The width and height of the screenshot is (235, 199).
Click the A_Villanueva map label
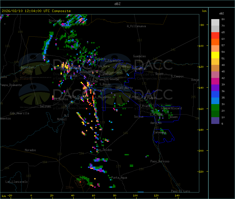pos(136,26)
